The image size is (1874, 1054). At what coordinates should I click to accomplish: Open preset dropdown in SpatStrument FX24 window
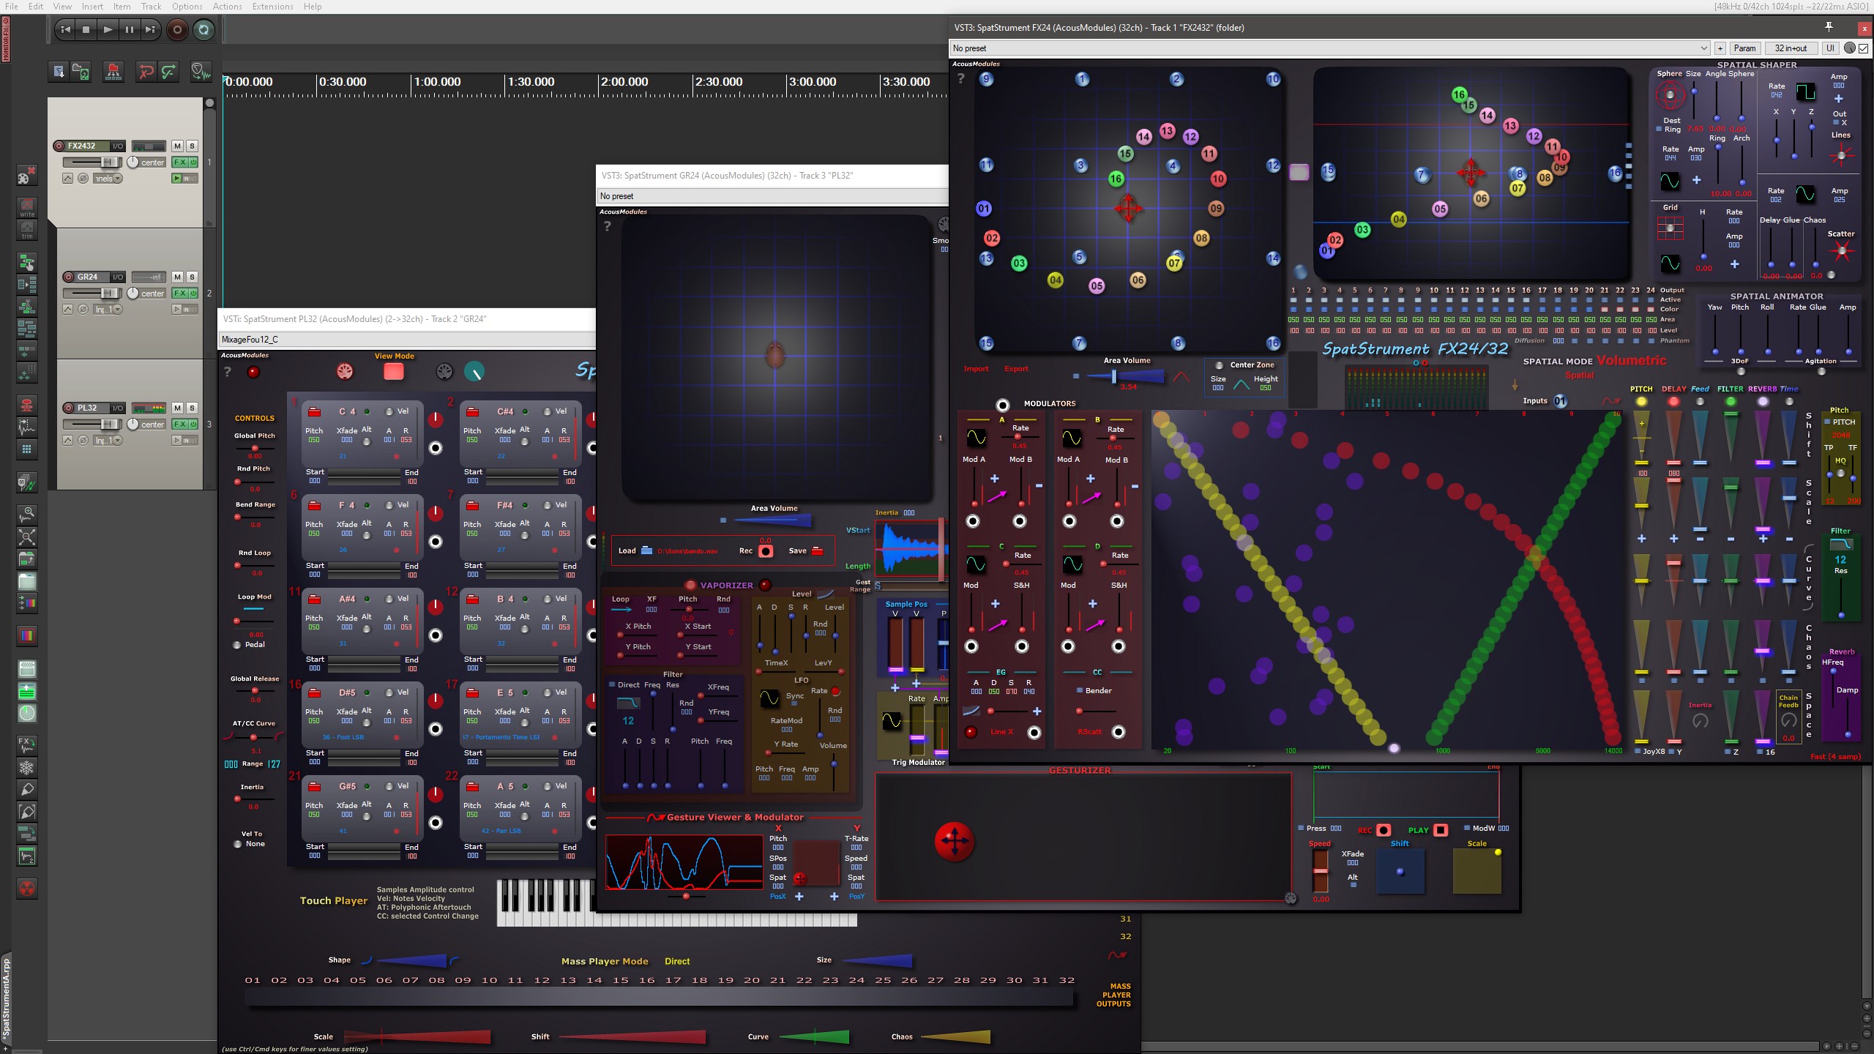pyautogui.click(x=1329, y=48)
